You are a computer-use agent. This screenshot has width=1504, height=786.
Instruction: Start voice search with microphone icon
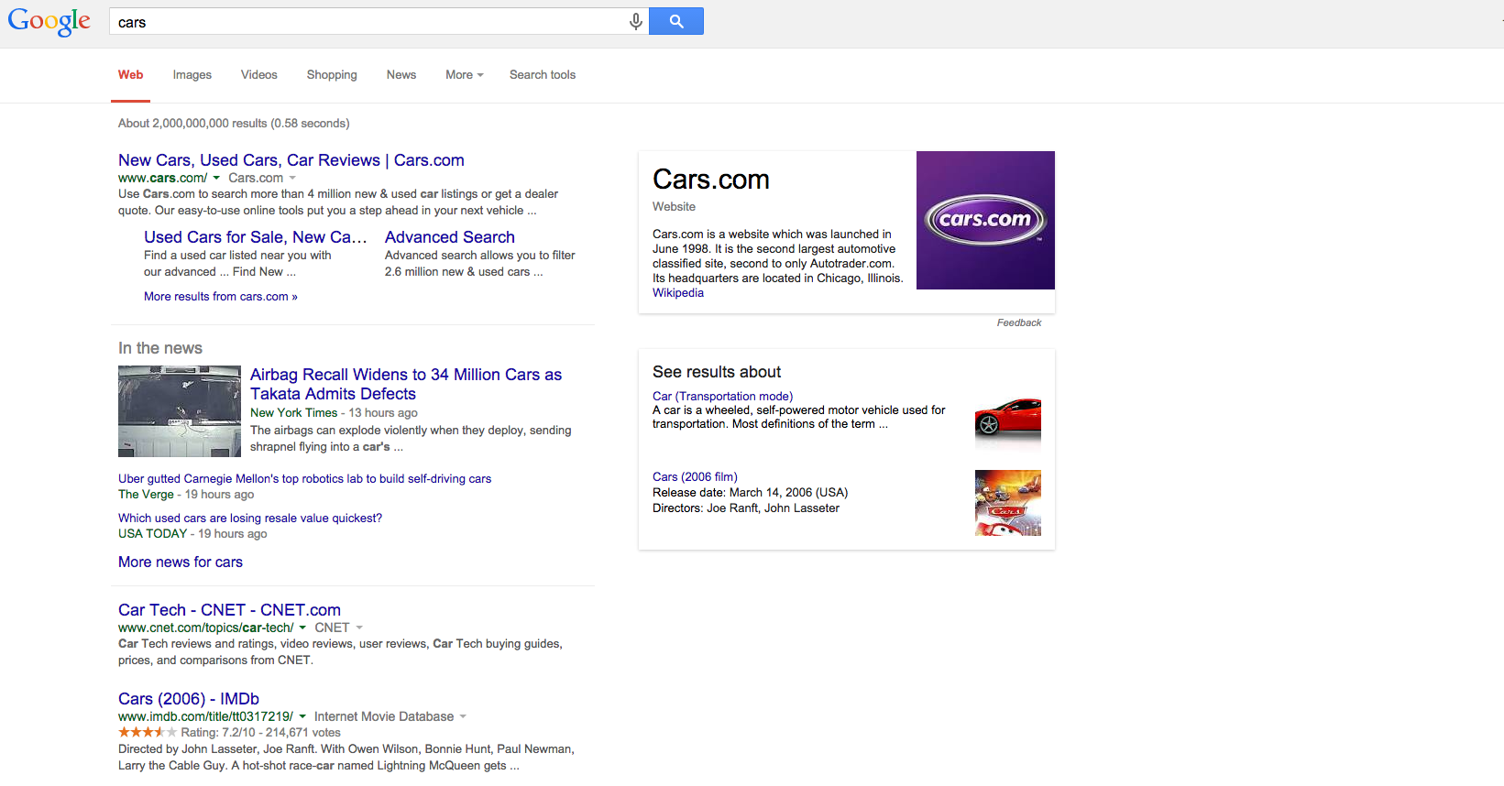click(x=635, y=21)
